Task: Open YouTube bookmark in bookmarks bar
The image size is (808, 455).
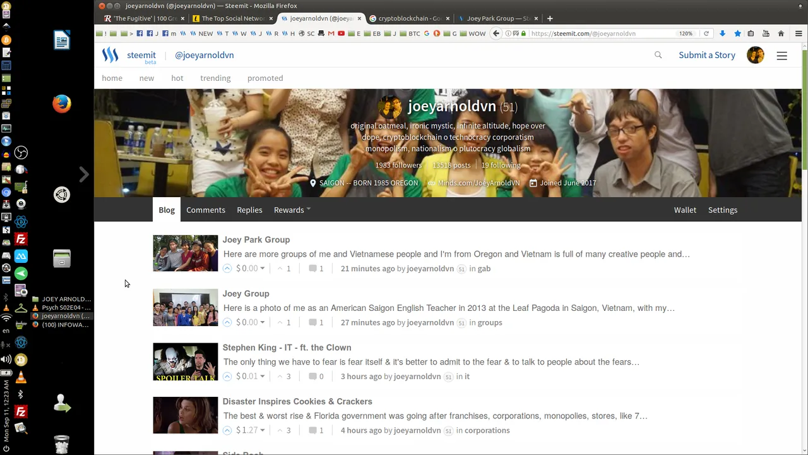Action: click(342, 33)
